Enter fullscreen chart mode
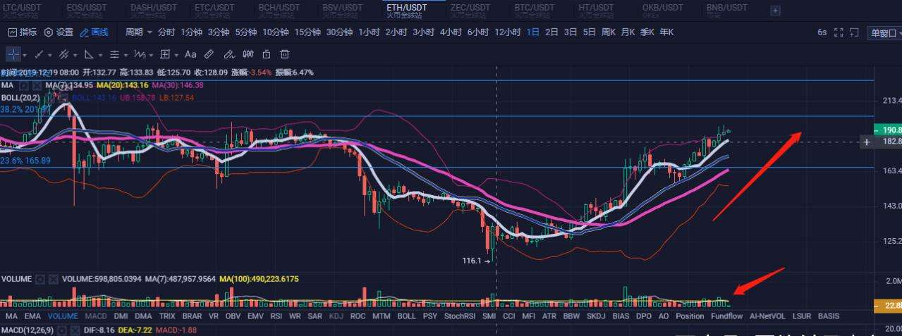Image resolution: width=902 pixels, height=336 pixels. 839,32
